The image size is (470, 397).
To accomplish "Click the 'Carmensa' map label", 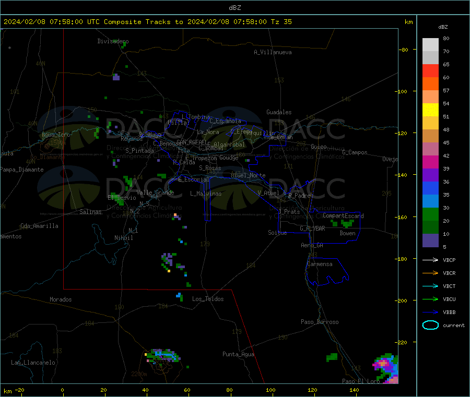I will click(x=320, y=264).
